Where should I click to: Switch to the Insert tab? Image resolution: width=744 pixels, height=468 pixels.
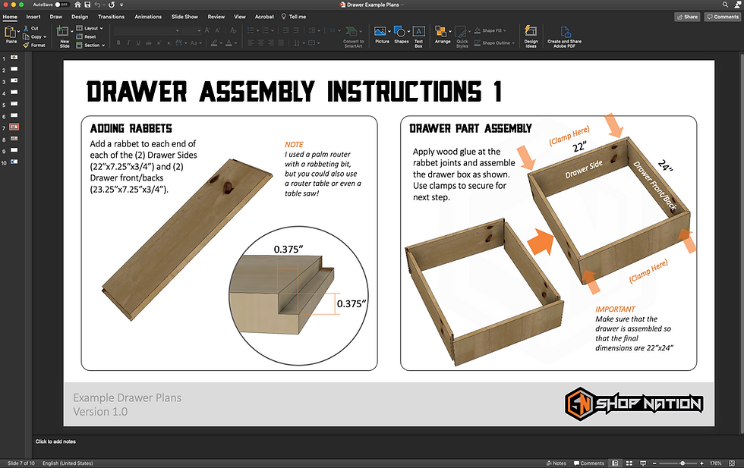click(x=33, y=17)
